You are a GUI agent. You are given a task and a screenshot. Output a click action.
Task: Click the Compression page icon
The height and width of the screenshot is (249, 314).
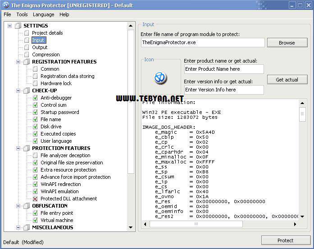point(27,54)
